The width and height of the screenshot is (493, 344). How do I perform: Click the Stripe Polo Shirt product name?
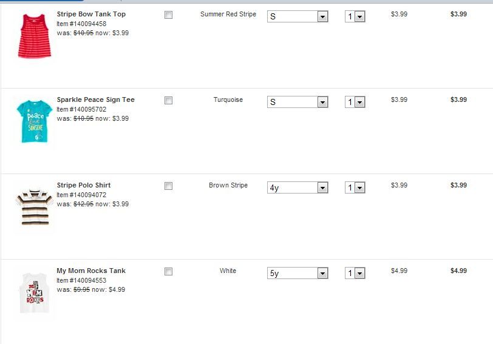84,185
